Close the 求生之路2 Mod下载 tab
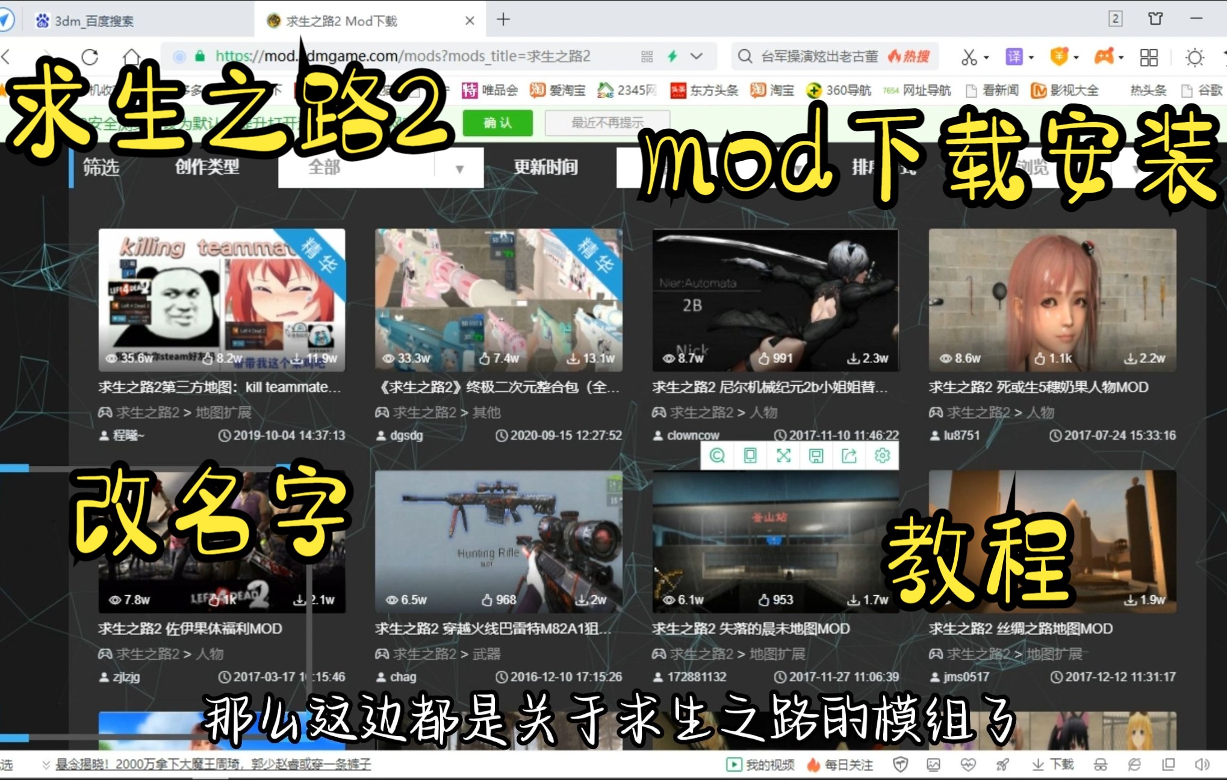 pos(470,20)
